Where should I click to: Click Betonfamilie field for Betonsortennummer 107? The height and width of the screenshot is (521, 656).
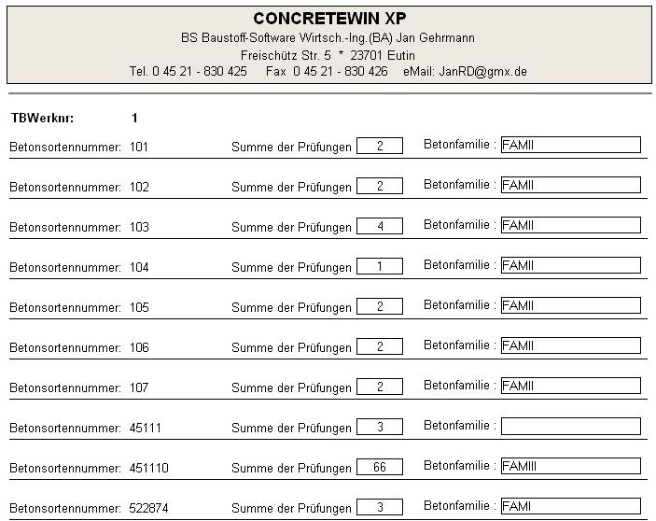tap(570, 386)
